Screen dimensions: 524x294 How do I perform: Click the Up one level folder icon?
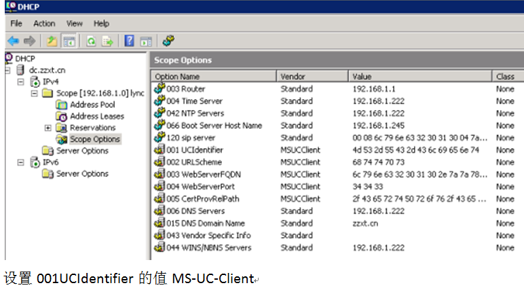[52, 41]
